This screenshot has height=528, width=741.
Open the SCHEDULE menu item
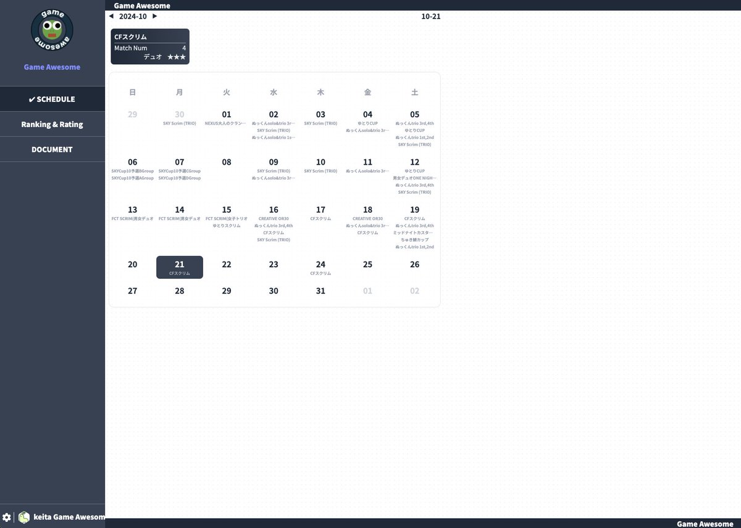pyautogui.click(x=52, y=99)
